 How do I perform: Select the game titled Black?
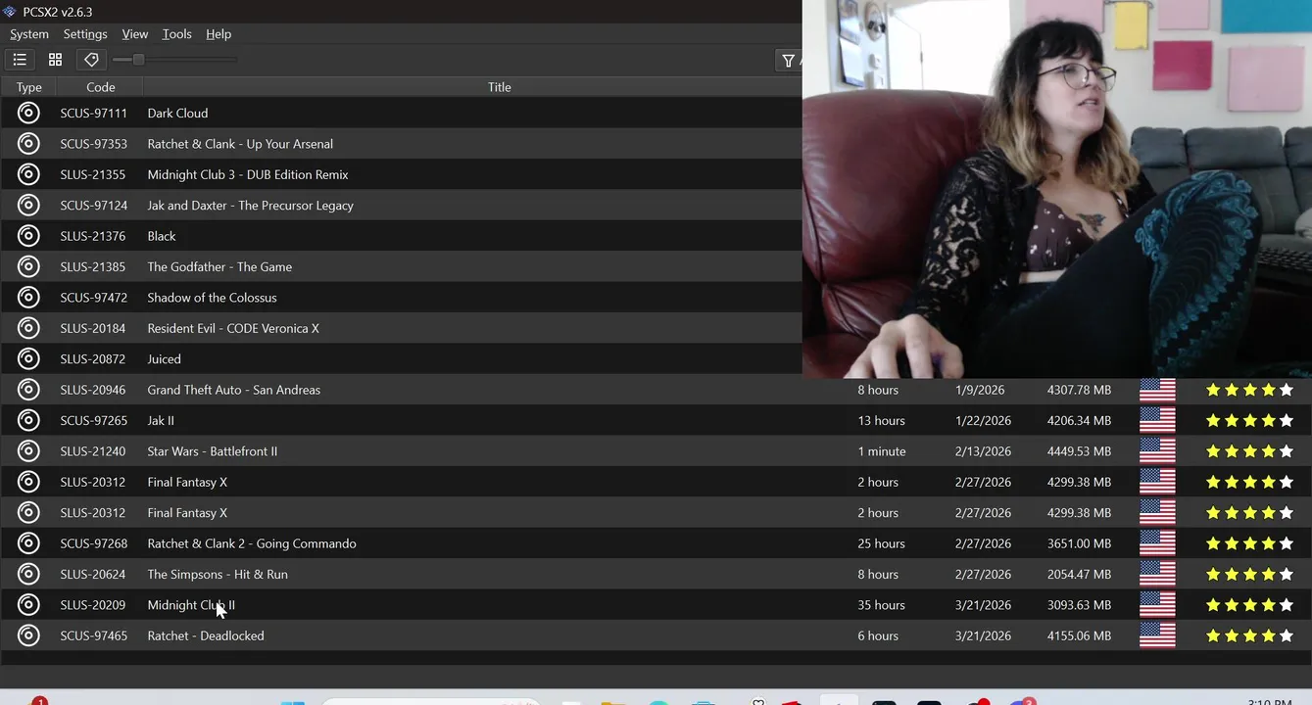pos(162,236)
